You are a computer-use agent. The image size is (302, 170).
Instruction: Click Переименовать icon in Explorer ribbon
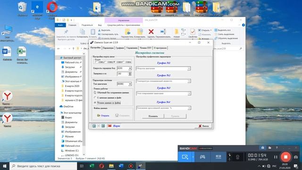(163, 32)
